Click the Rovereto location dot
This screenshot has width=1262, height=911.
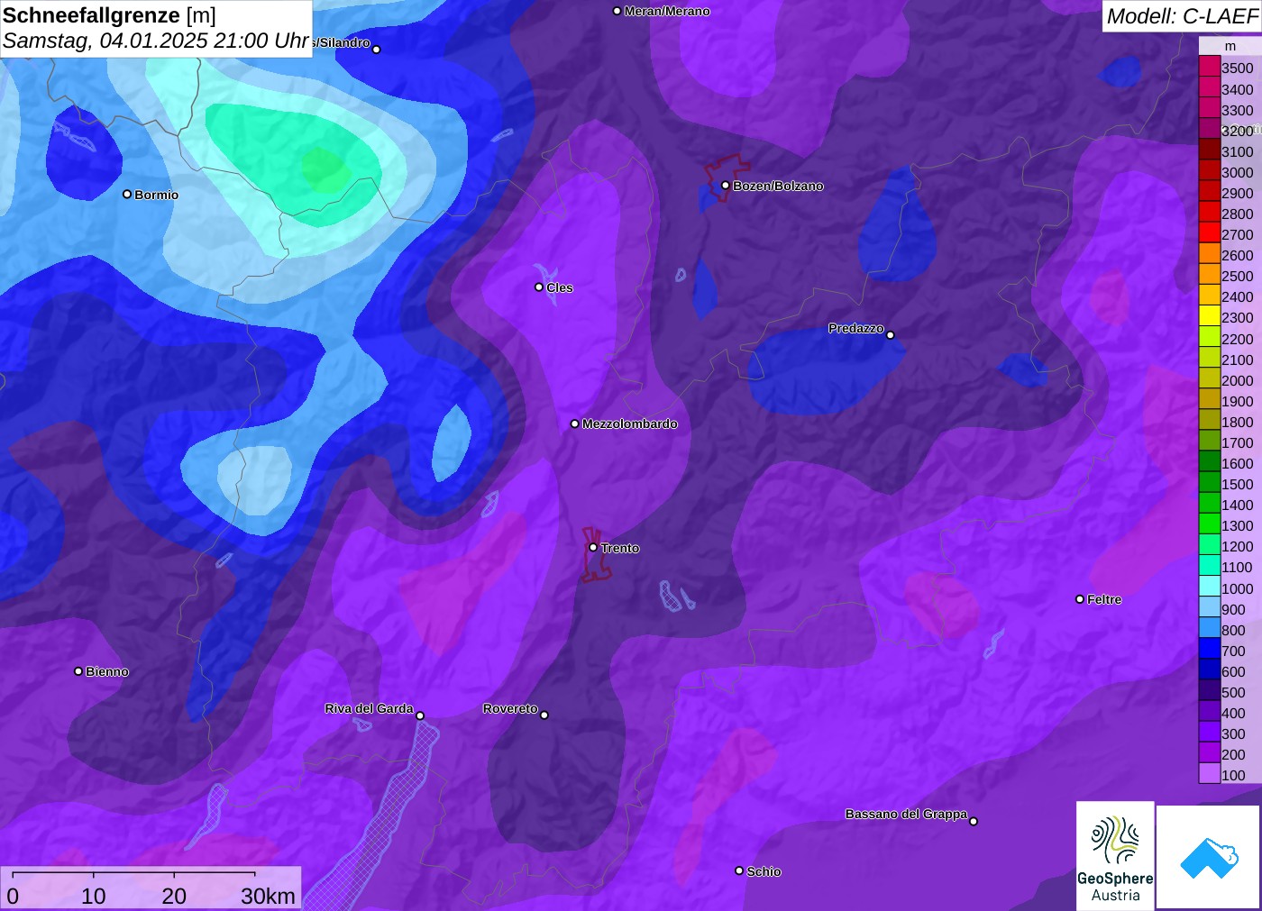coord(544,715)
